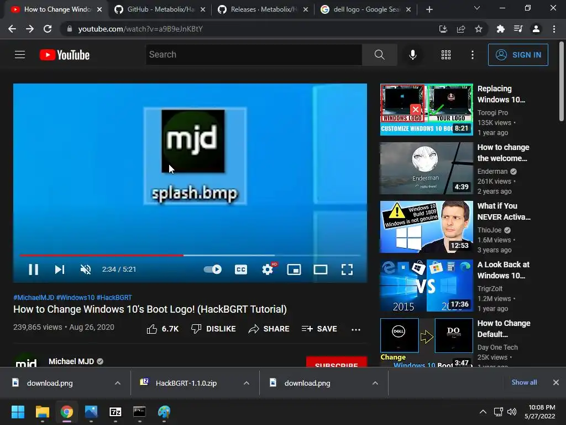Toggle the autoplay switch
Image resolution: width=566 pixels, height=425 pixels.
pyautogui.click(x=213, y=269)
